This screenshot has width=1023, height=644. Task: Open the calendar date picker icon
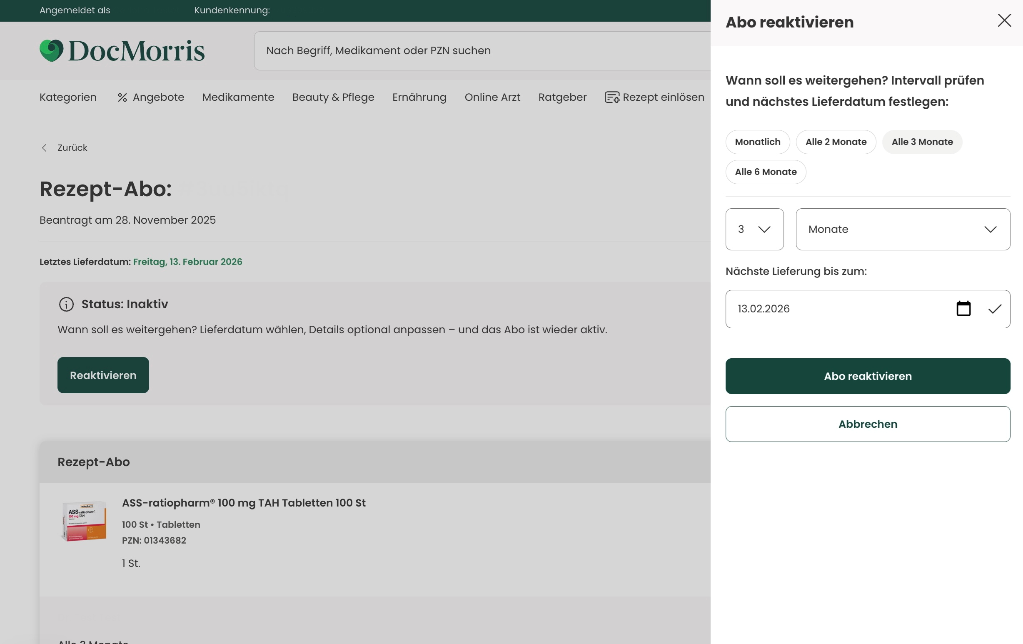click(963, 308)
